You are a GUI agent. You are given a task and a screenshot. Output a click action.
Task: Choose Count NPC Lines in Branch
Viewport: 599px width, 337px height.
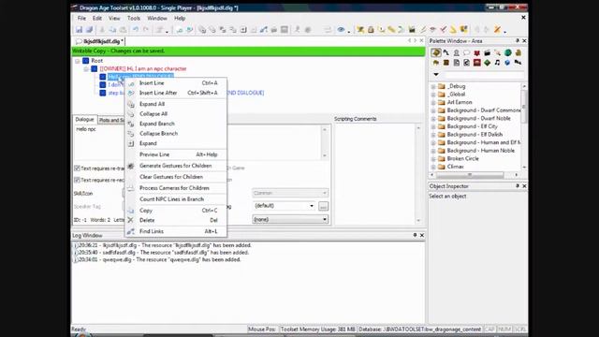coord(176,199)
